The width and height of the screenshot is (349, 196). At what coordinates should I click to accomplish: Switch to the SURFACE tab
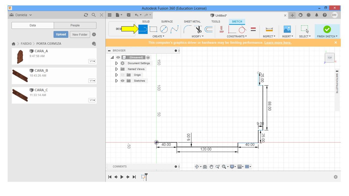(167, 22)
